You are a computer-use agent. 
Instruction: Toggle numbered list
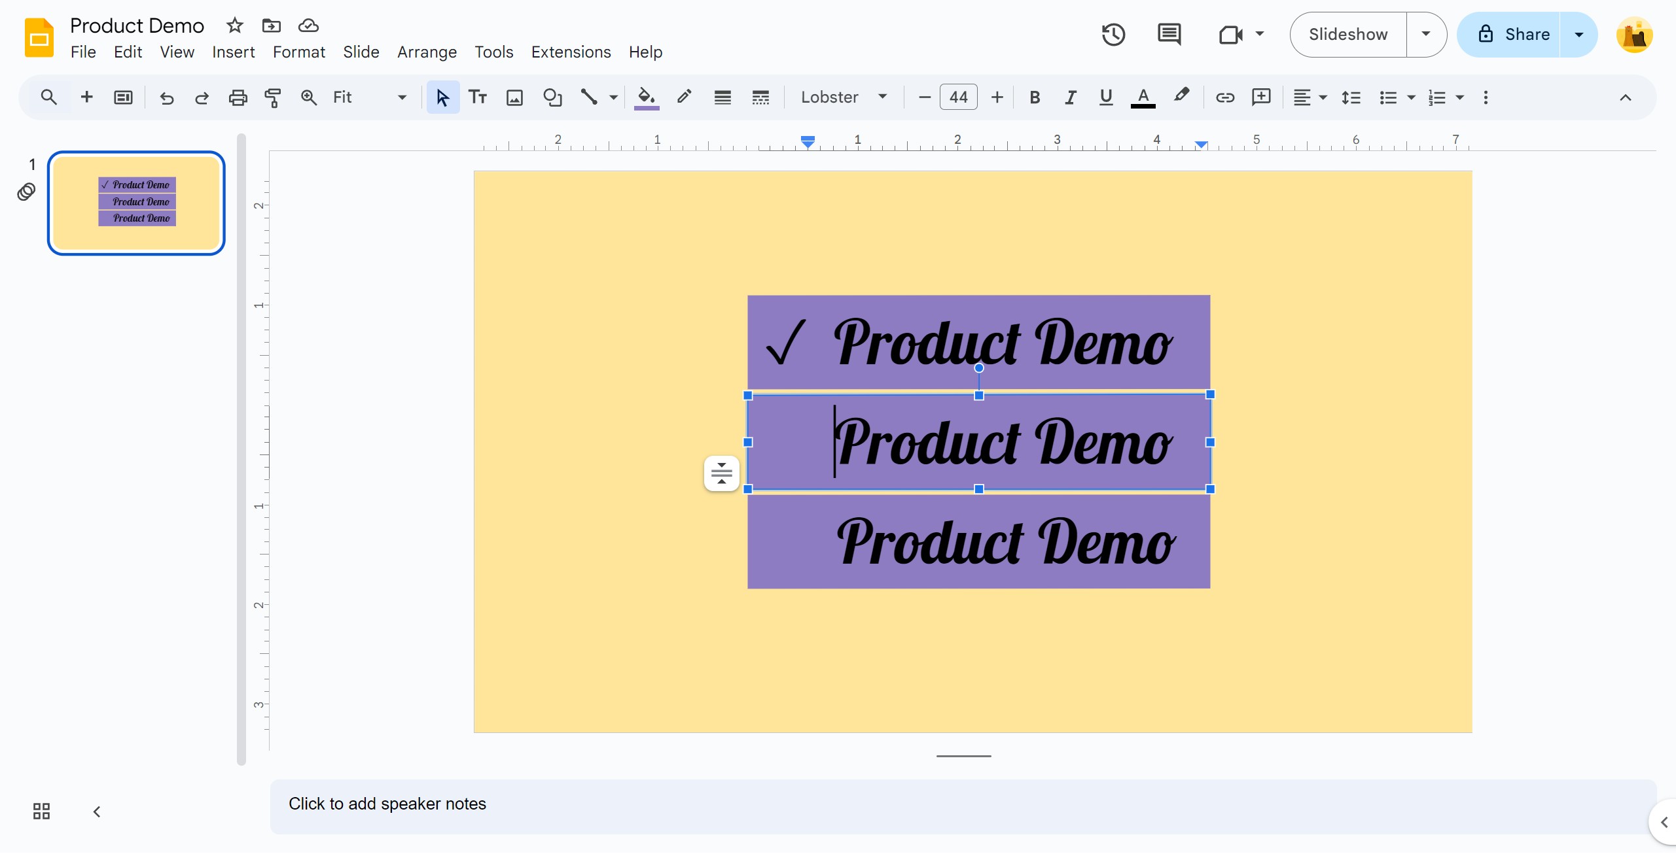(x=1436, y=97)
